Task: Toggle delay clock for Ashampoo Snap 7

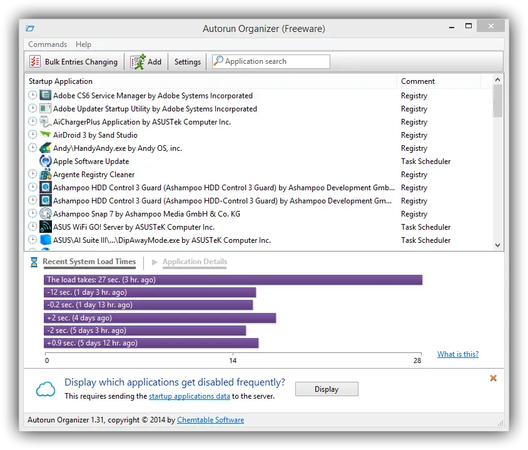Action: 33,213
